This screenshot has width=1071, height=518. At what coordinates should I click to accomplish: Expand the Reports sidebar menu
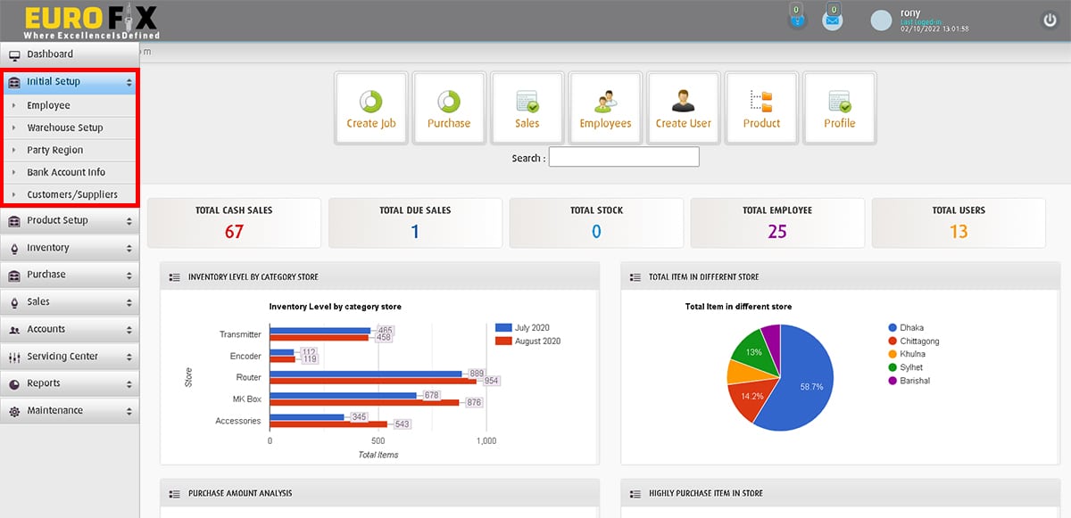70,383
